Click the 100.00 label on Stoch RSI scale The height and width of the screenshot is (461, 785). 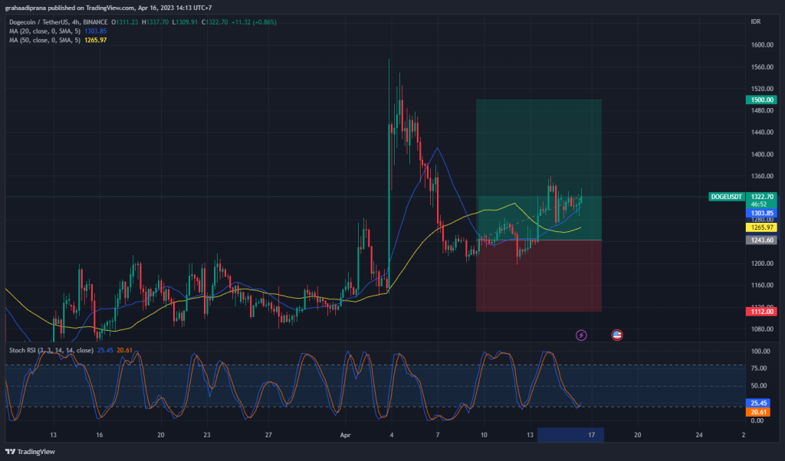tap(760, 351)
